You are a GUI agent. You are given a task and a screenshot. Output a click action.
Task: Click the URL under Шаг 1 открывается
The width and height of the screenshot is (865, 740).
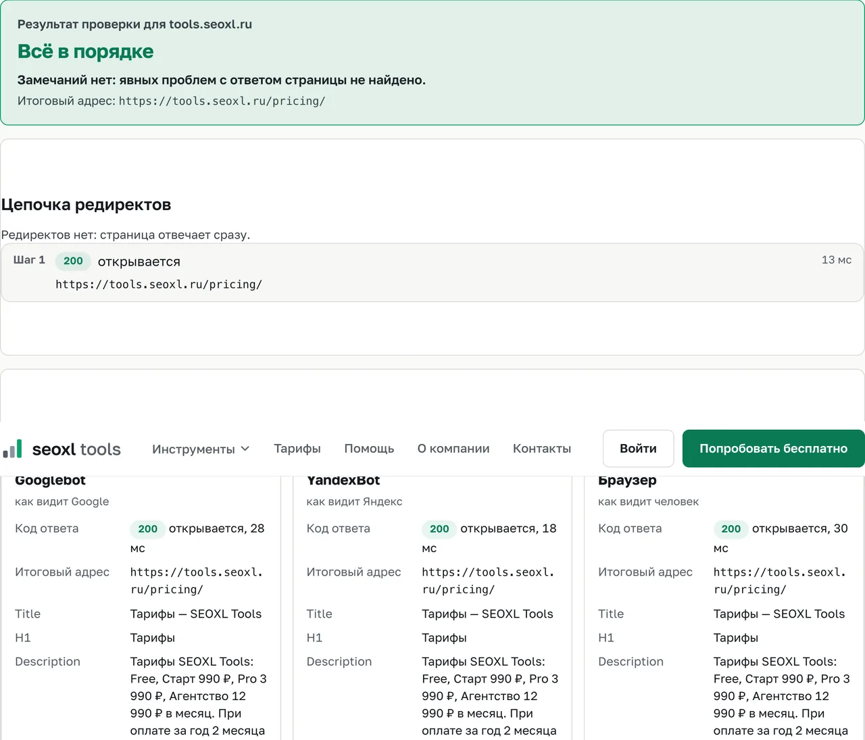pyautogui.click(x=159, y=285)
